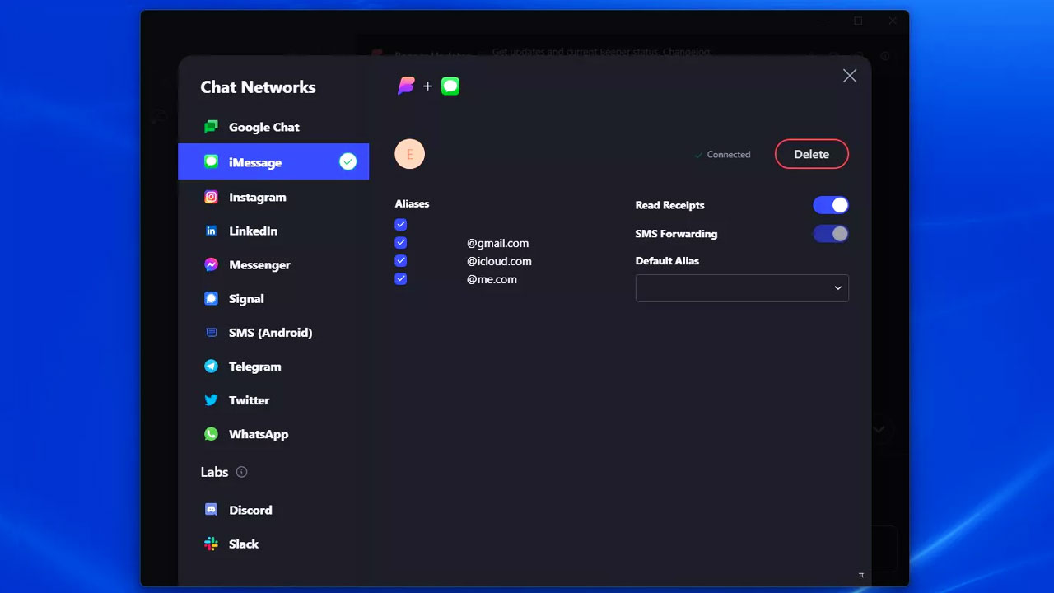Select the Signal network icon
The image size is (1054, 593).
[x=212, y=298]
